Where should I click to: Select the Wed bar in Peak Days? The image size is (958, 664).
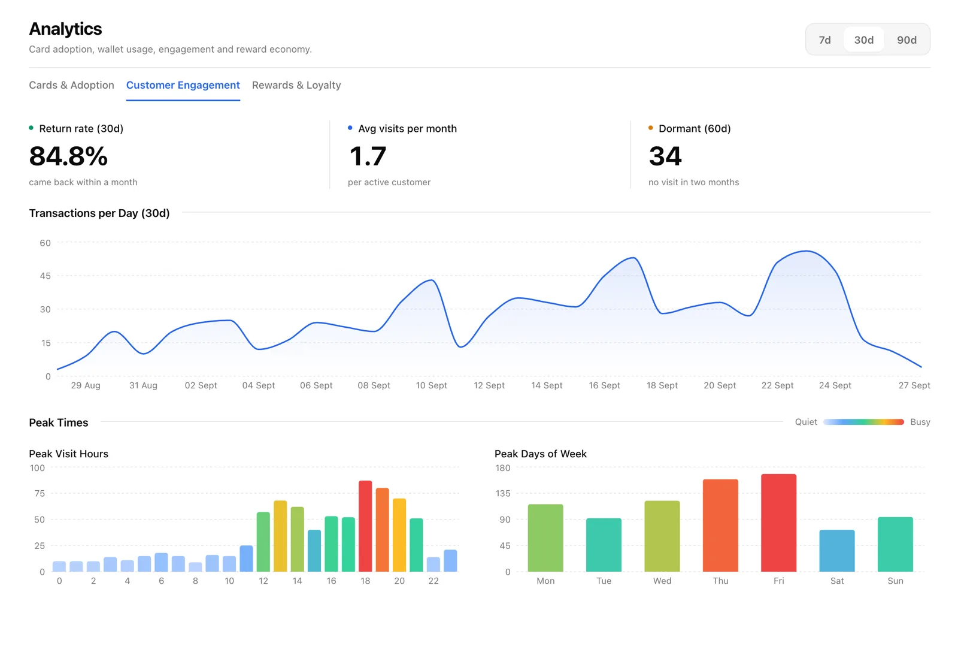tap(662, 536)
